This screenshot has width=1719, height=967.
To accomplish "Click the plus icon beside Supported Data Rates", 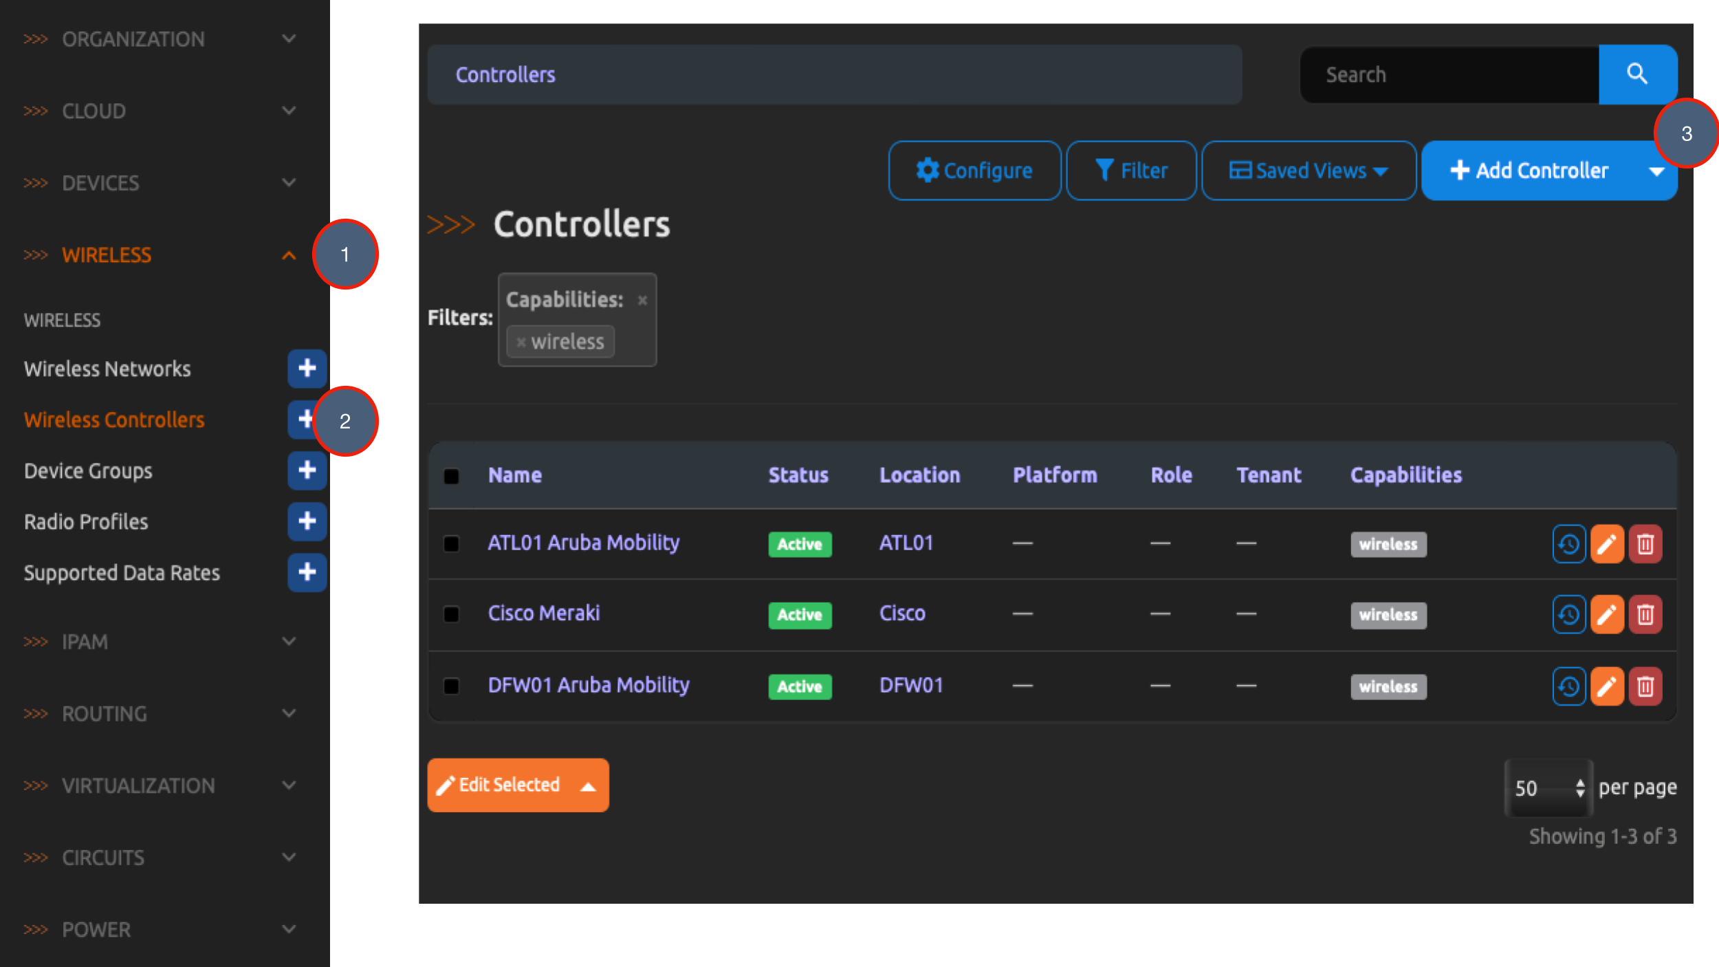I will click(x=307, y=572).
